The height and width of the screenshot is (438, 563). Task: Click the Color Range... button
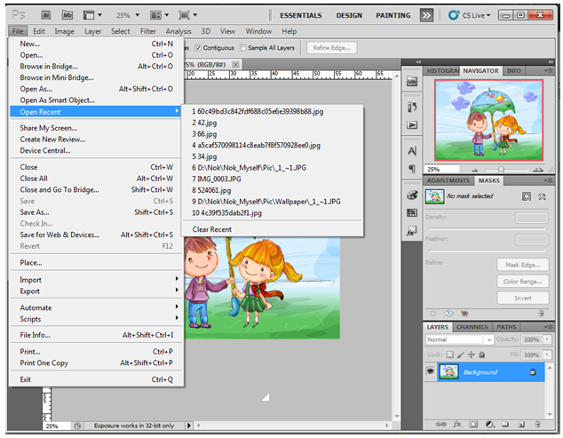pyautogui.click(x=523, y=282)
